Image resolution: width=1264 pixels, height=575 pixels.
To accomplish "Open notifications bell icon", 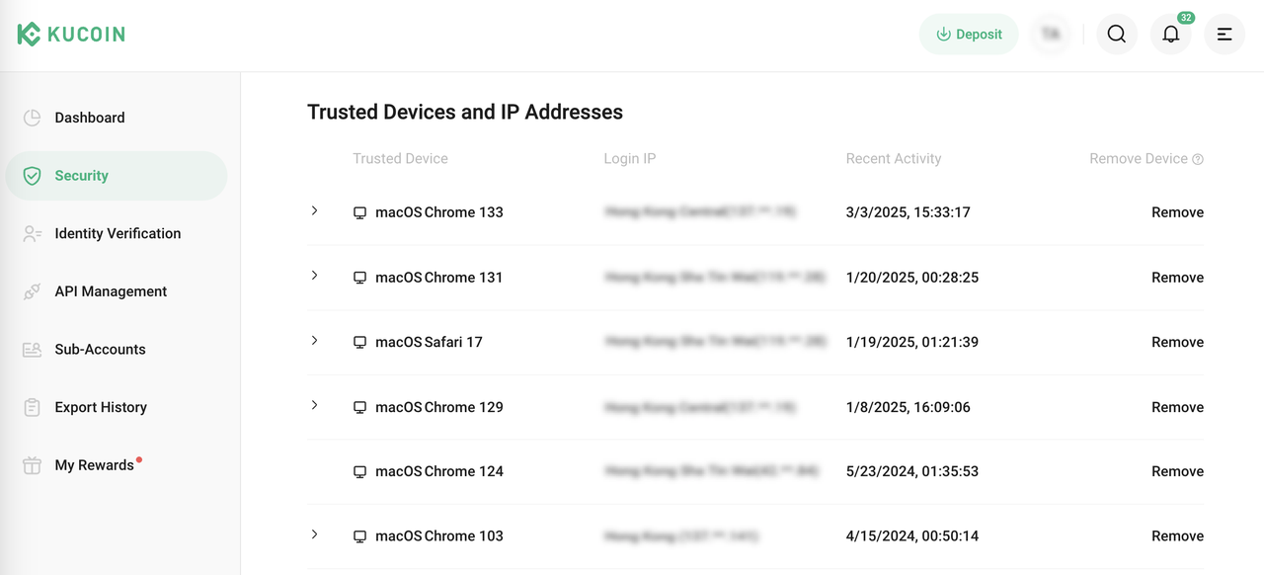I will 1170,35.
